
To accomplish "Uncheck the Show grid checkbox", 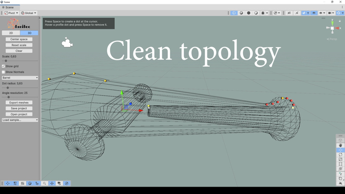I will pos(3,66).
